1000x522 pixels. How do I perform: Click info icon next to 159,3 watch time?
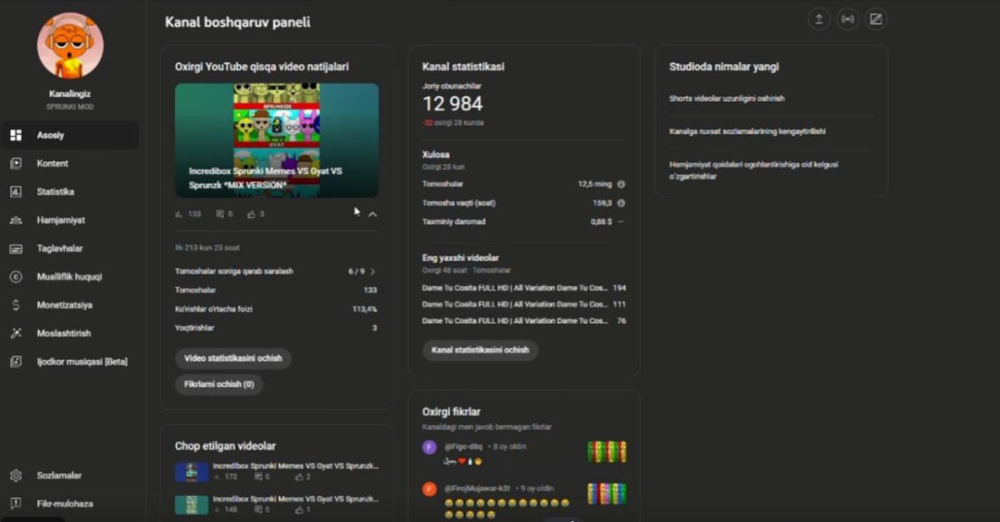tap(621, 203)
